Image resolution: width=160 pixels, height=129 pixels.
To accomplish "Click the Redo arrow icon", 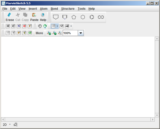I will coord(45,26).
